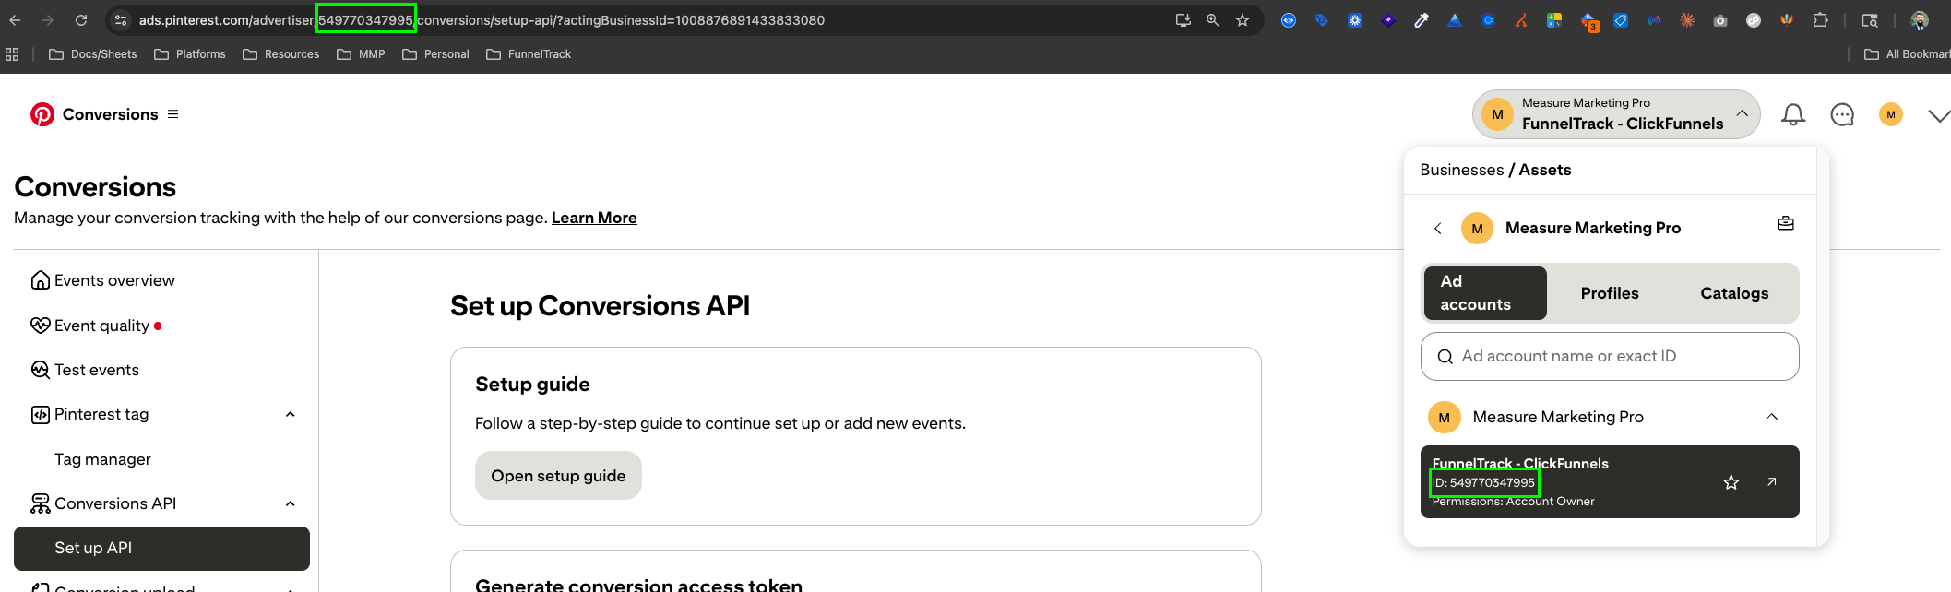Open the Resources bookmark folder

[280, 54]
